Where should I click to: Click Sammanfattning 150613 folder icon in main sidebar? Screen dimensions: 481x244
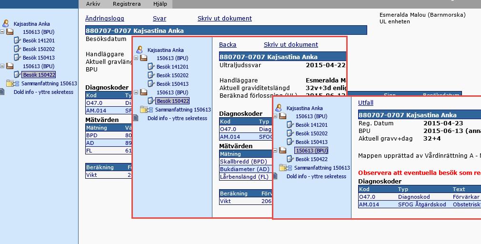12,83
